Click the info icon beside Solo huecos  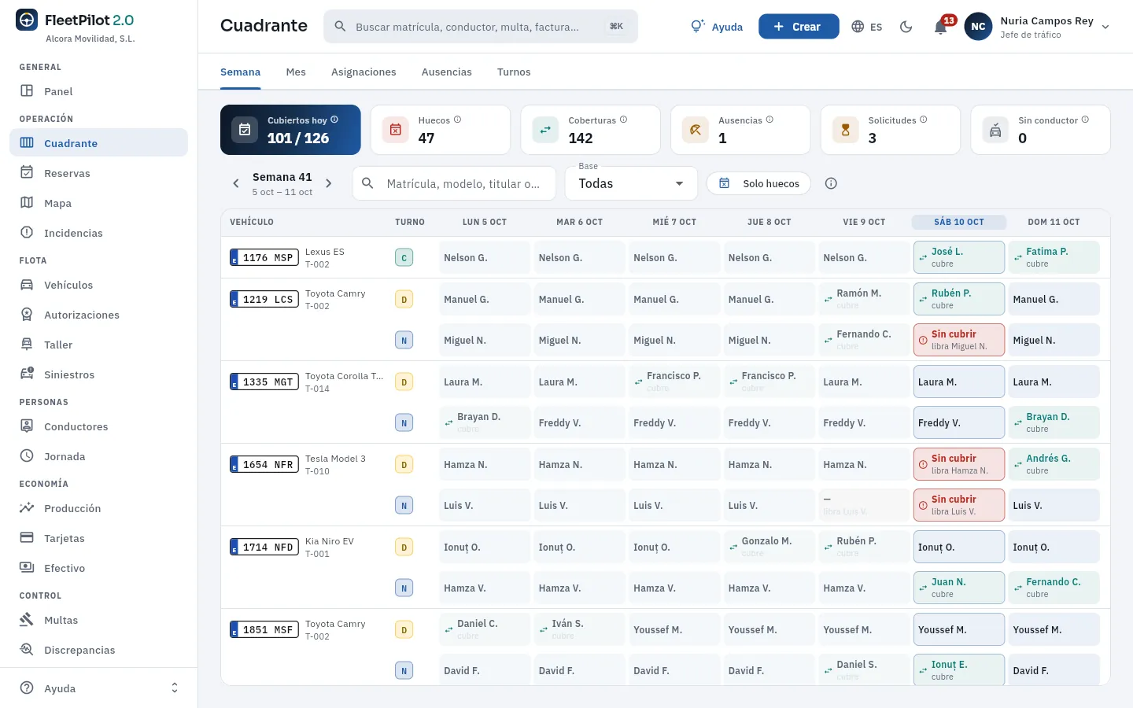click(831, 183)
